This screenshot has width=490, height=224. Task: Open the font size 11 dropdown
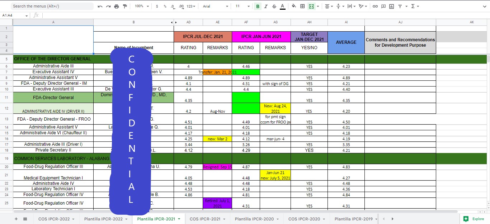pyautogui.click(x=242, y=6)
